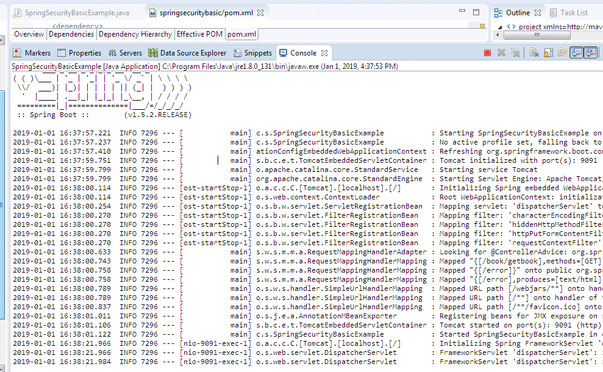Switch to the Servers view
The image size is (603, 372).
[125, 53]
